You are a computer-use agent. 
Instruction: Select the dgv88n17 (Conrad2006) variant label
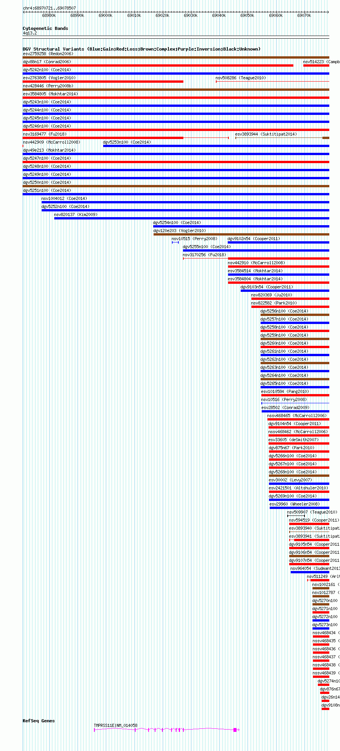(47, 62)
